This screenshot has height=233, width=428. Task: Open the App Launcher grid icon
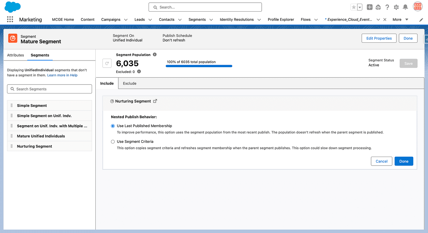10,19
